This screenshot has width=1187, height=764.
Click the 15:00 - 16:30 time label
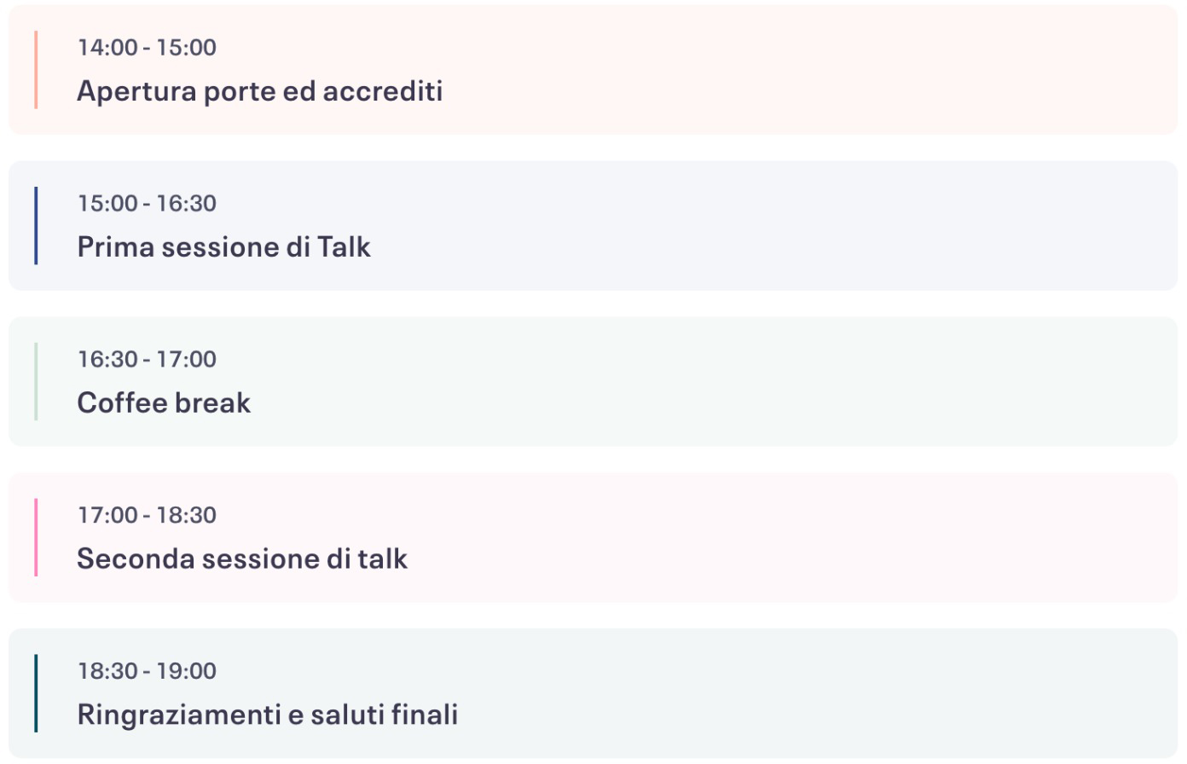147,204
